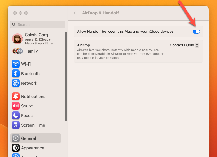Click in the Search field
This screenshot has height=157, width=217.
pyautogui.click(x=38, y=24)
